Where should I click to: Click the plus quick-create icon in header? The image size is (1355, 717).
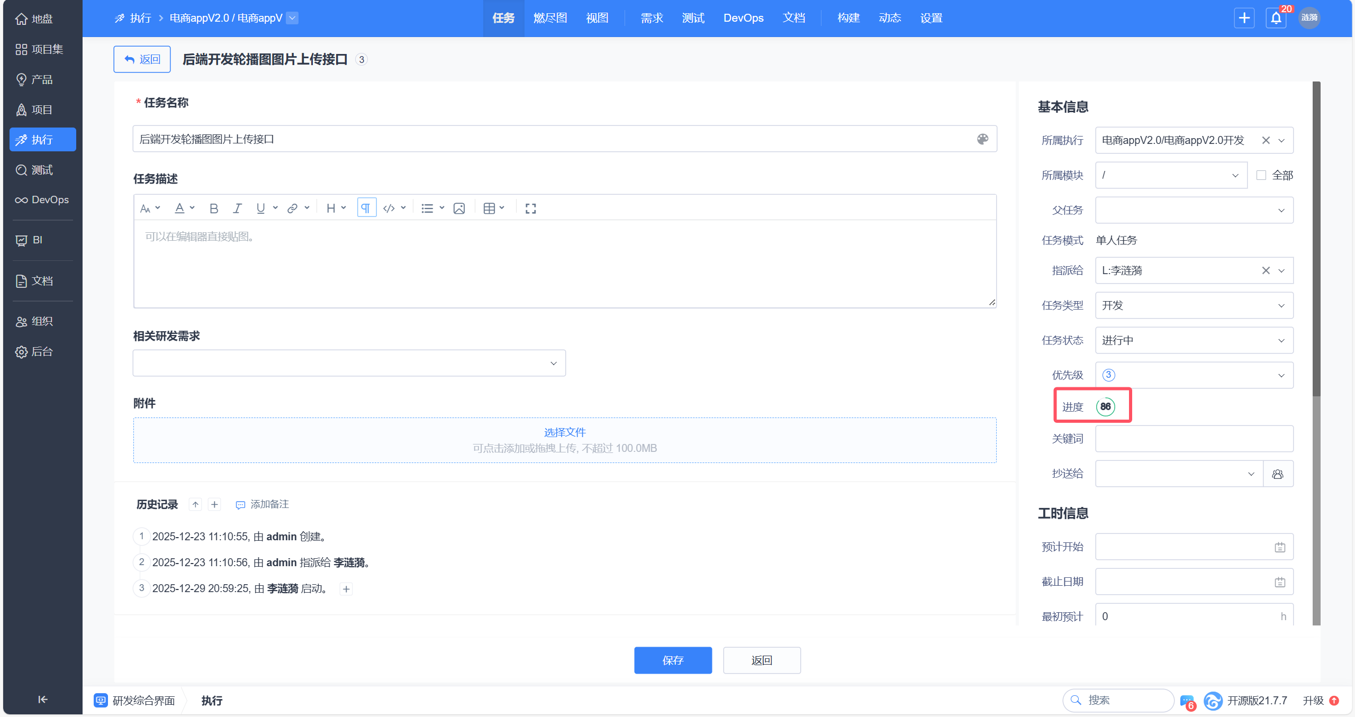tap(1244, 19)
